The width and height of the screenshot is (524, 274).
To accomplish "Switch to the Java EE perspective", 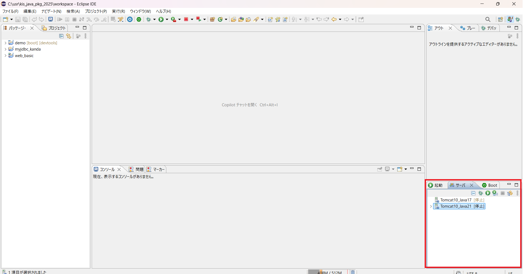I will click(x=510, y=19).
